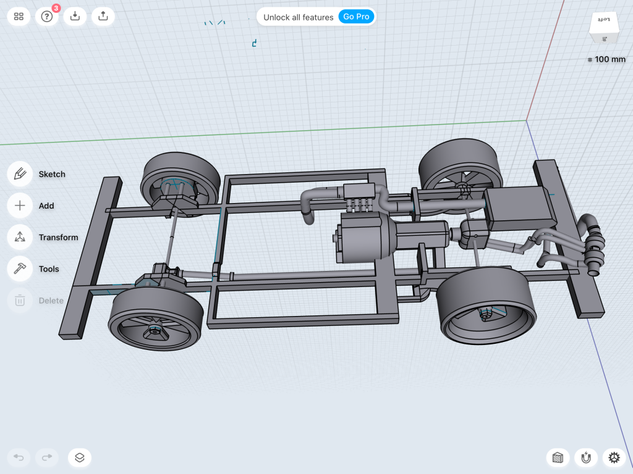Viewport: 633px width, 474px height.
Task: Open the 100 mm grid size setting
Action: click(x=606, y=60)
